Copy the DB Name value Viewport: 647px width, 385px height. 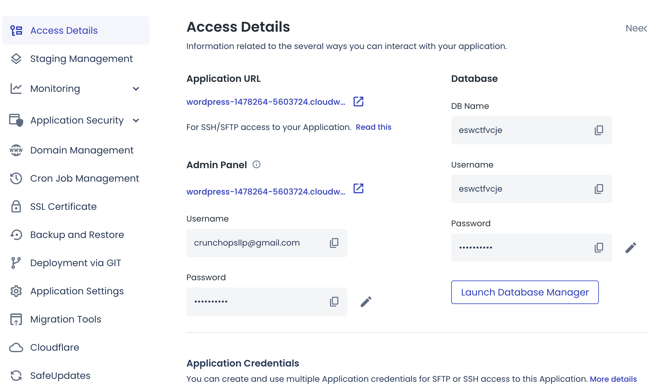pos(599,130)
